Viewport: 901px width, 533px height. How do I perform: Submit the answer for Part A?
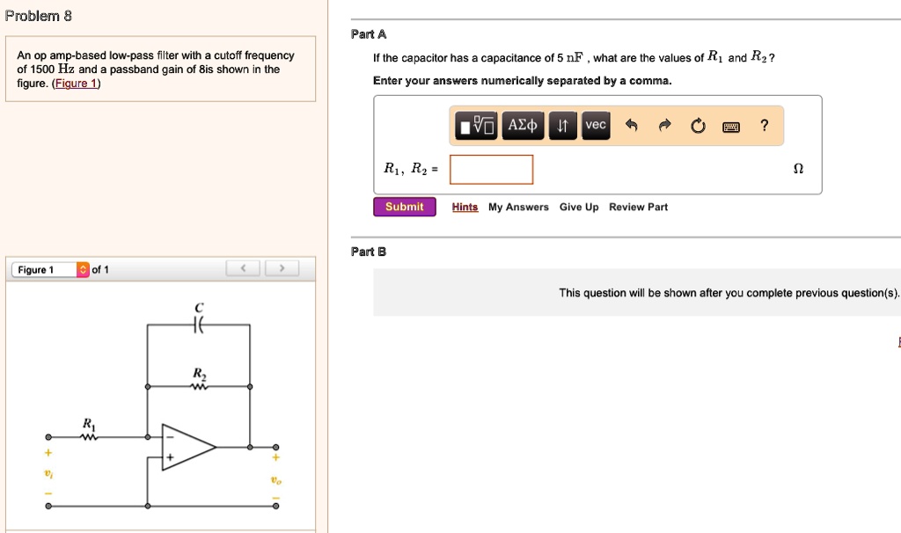tap(404, 206)
